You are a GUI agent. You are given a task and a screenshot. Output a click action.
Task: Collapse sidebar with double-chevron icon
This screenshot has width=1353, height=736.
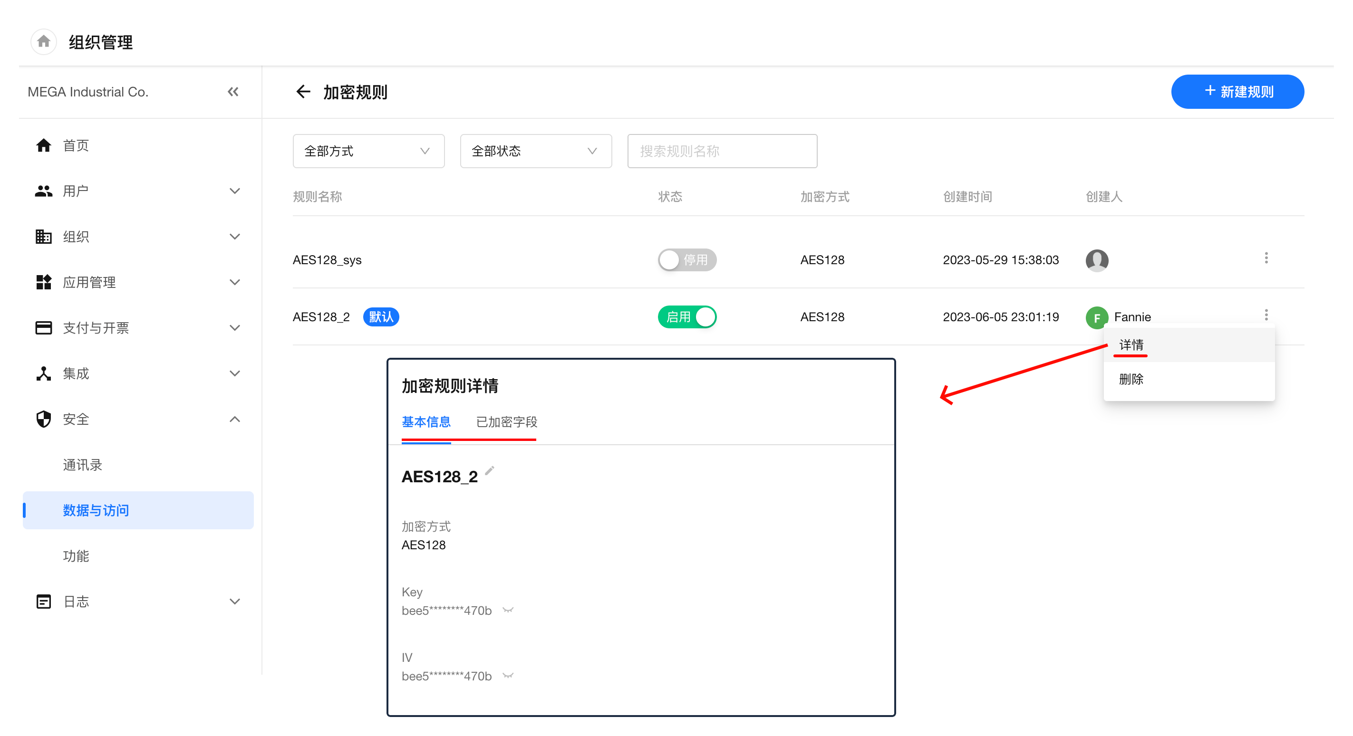[232, 92]
